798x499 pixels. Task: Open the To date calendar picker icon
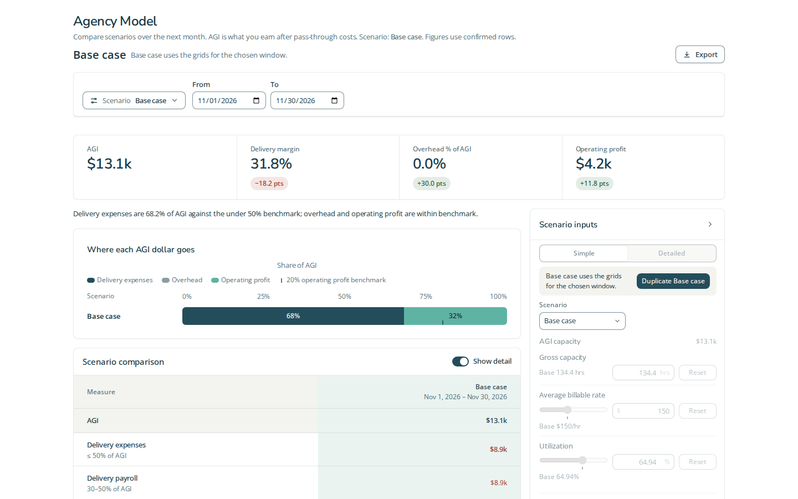[334, 100]
